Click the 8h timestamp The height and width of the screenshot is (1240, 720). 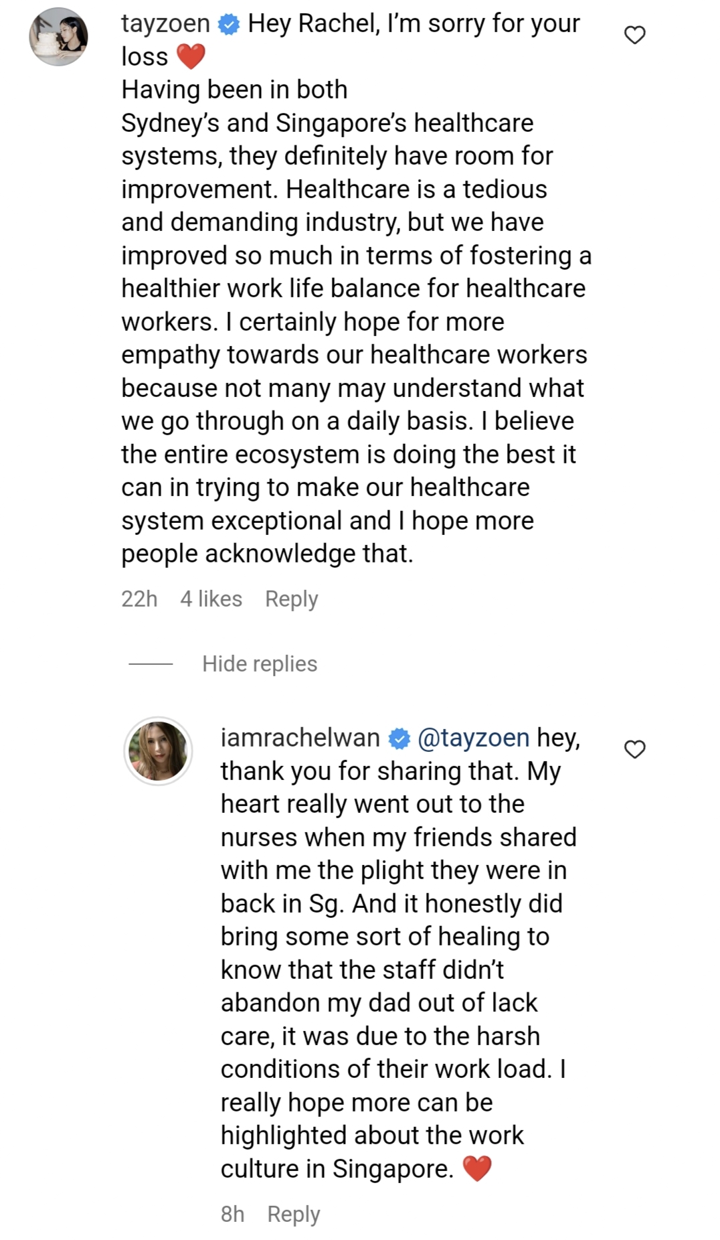click(232, 1214)
